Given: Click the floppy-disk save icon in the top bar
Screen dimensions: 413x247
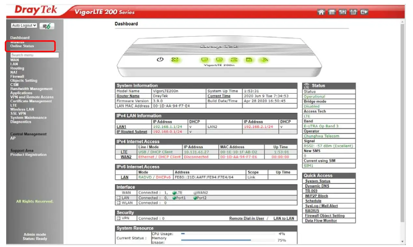Looking at the screenshot, I should click(x=353, y=12).
